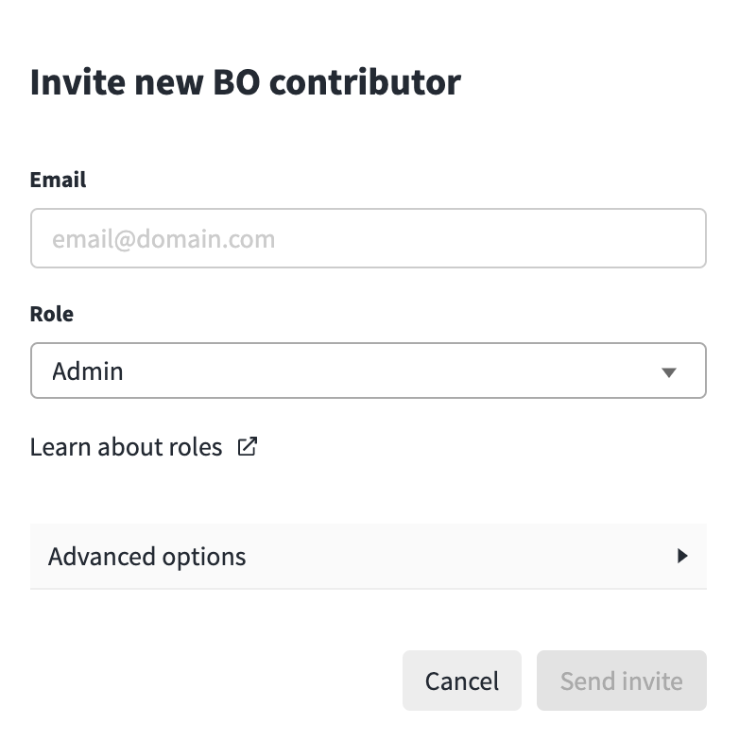Viewport: 739px width, 741px height.
Task: Click the greyed-out Send invite text
Action: [622, 681]
